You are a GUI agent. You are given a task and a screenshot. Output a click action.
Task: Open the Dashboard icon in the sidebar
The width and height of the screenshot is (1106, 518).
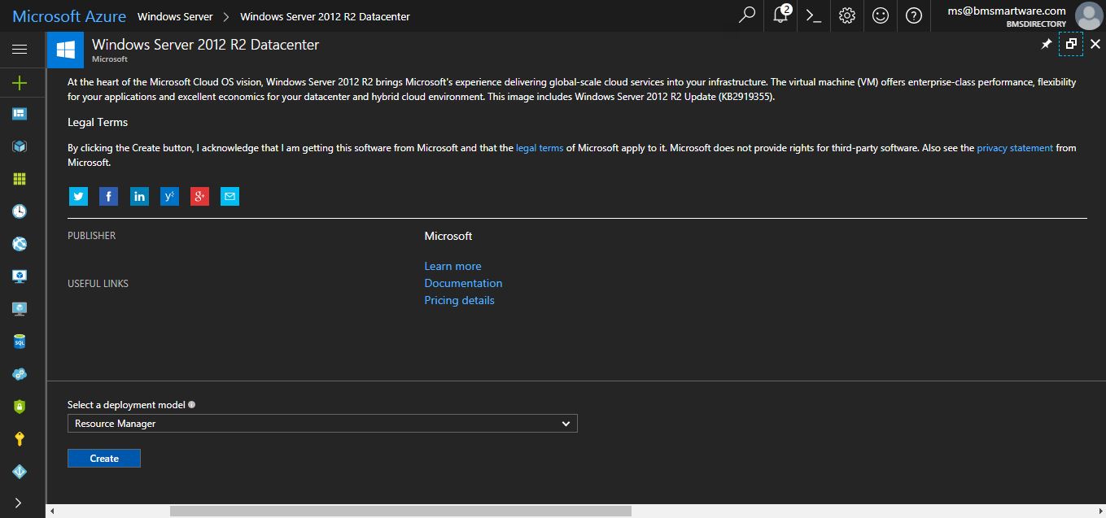20,114
